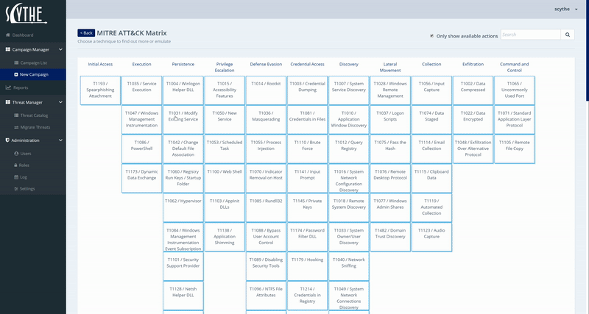
Task: Choose T1060 Registry Run Keys tile
Action: coord(183,178)
